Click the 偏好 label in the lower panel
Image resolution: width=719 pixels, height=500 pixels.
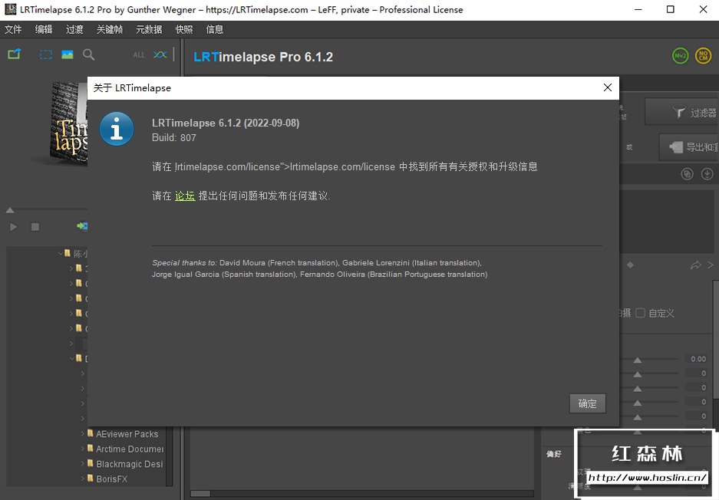pyautogui.click(x=554, y=454)
